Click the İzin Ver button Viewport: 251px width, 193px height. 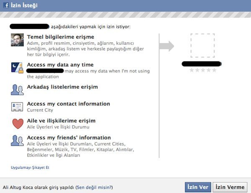(x=198, y=187)
